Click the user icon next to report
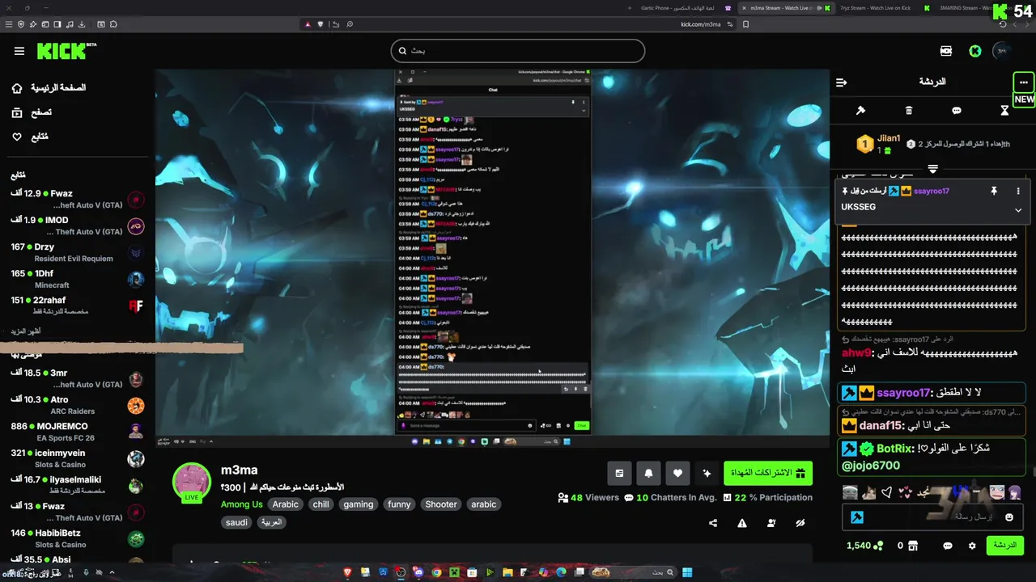Screen dimensions: 1036x582 tap(771, 523)
